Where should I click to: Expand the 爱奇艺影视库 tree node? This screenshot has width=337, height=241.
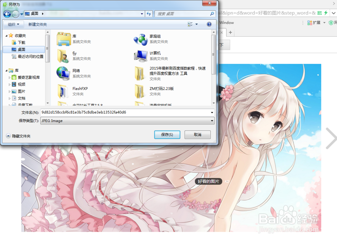click(x=9, y=78)
